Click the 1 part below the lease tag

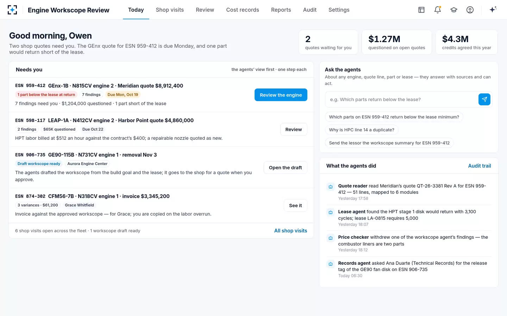click(46, 94)
